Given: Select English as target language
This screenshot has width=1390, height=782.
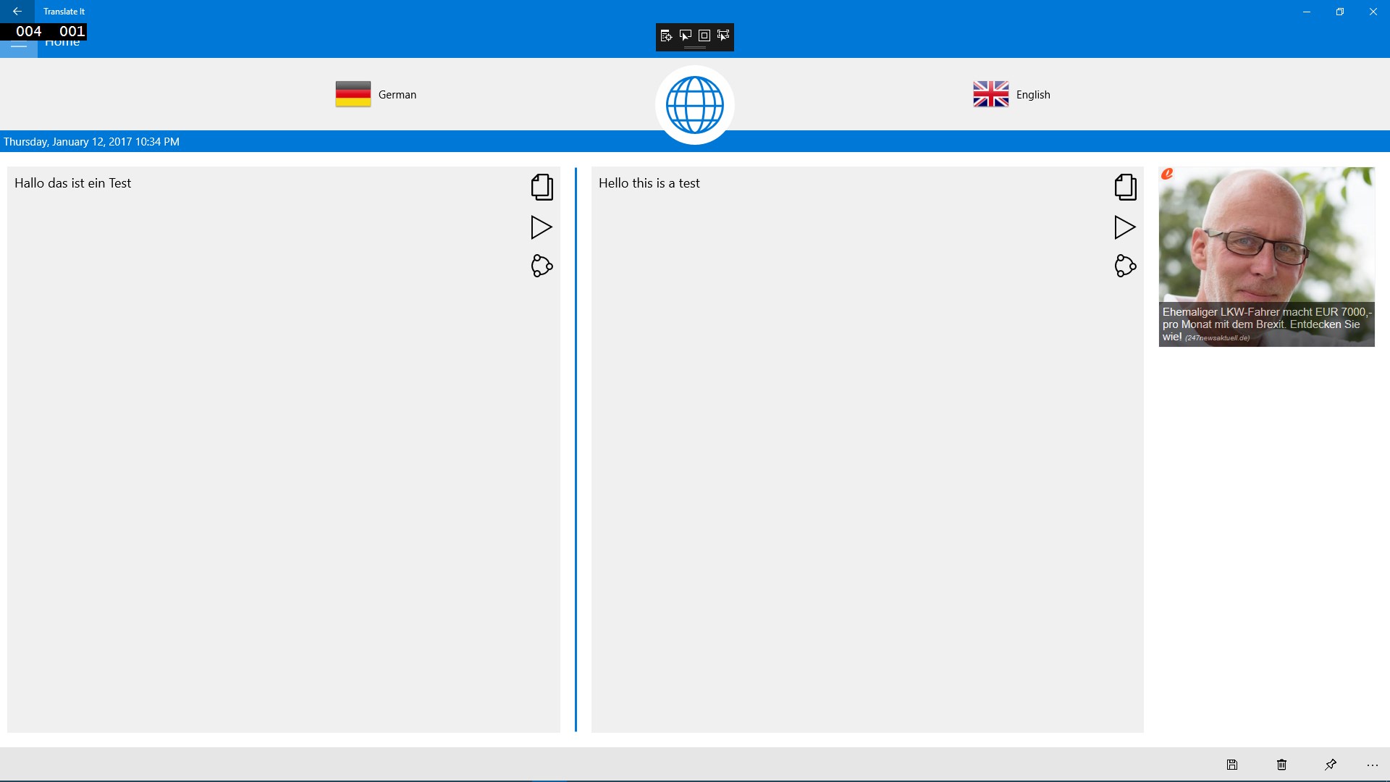Looking at the screenshot, I should (1012, 93).
